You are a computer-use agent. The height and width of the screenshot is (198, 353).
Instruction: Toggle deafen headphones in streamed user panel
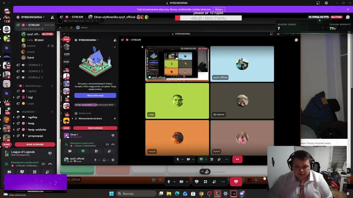(104, 160)
